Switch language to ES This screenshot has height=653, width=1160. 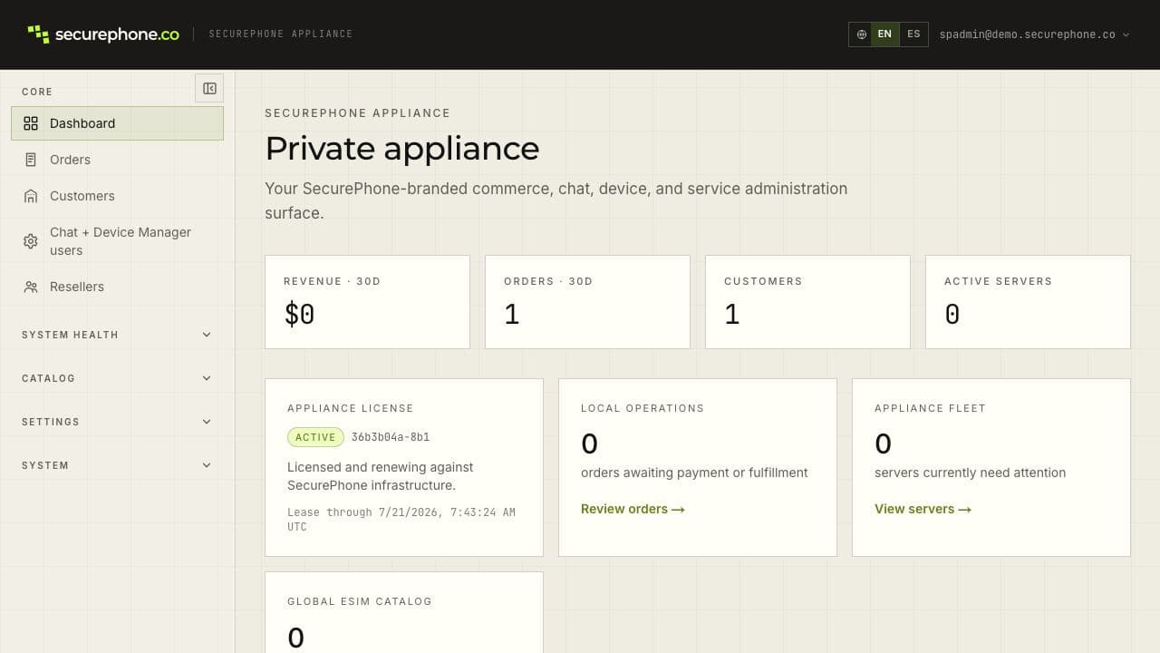pyautogui.click(x=913, y=34)
